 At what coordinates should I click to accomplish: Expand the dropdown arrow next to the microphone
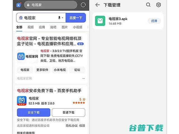tap(62, 18)
